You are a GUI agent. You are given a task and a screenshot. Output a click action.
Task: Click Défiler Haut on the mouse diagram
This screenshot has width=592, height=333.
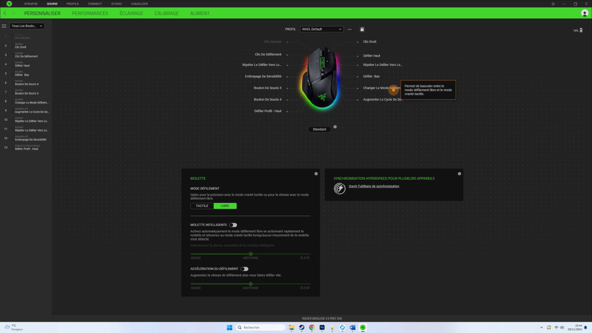tap(372, 55)
